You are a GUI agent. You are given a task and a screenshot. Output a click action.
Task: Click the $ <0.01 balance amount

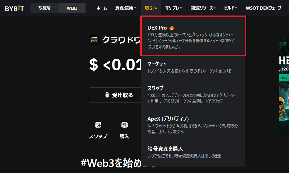pyautogui.click(x=115, y=64)
